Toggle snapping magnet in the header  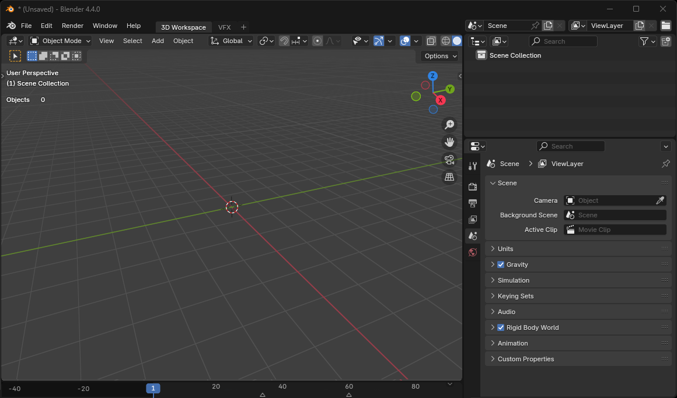[x=284, y=41]
